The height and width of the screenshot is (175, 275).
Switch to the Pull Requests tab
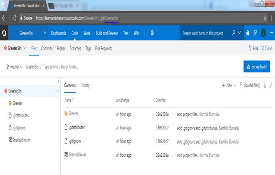coord(104,48)
